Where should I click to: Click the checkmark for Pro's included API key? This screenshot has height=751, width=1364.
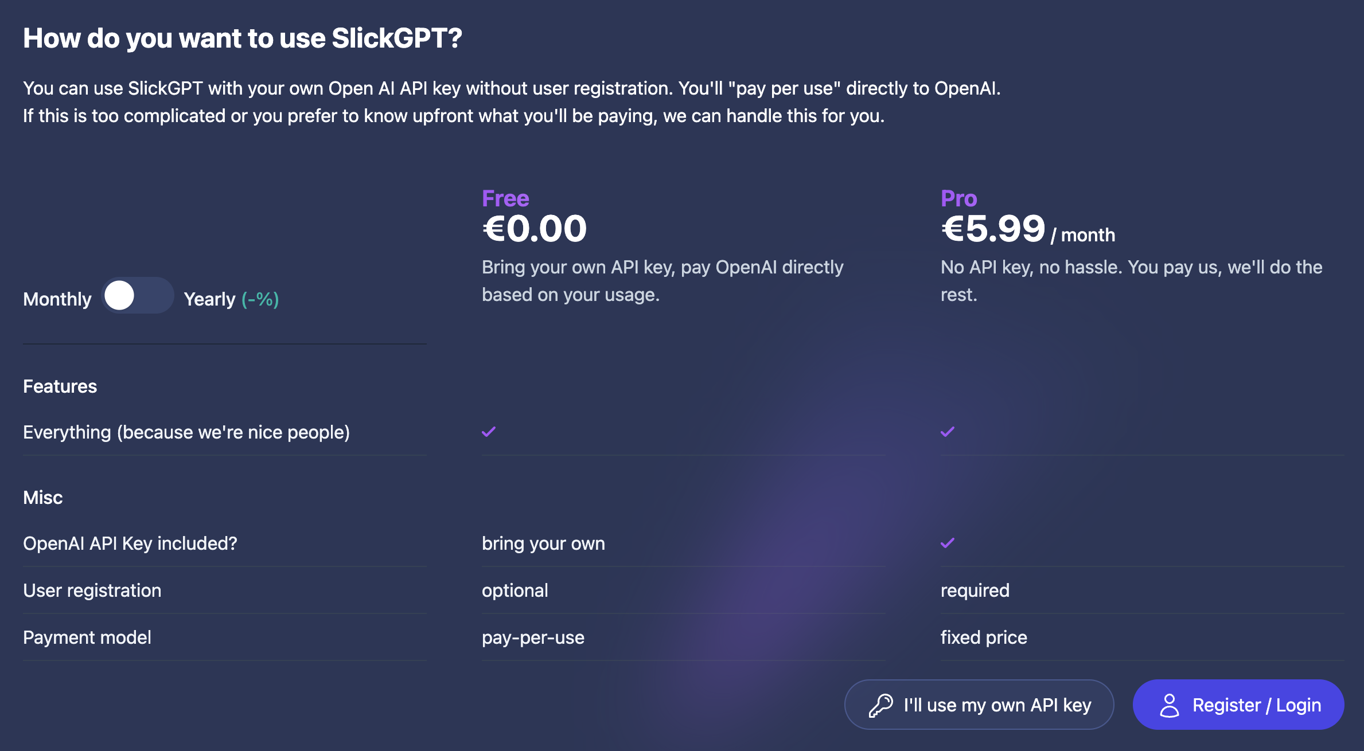point(947,543)
